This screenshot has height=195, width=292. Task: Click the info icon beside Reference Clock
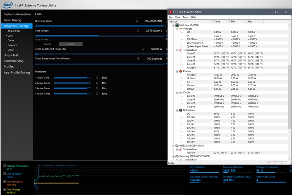coord(137,21)
